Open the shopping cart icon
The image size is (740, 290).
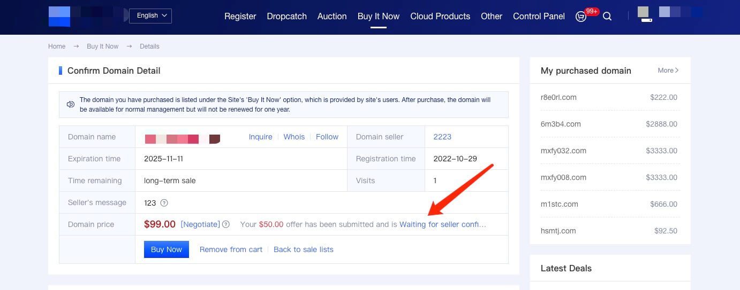point(581,17)
